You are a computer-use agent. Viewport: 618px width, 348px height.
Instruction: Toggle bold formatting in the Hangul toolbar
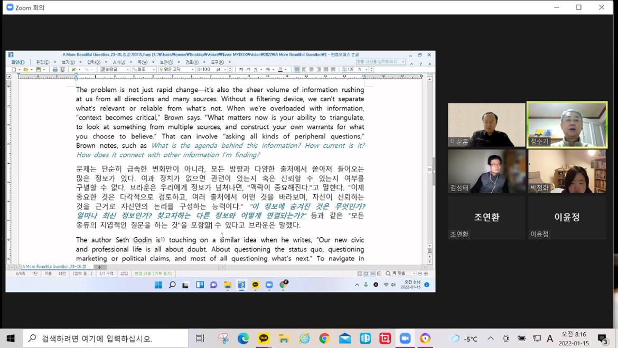click(241, 70)
